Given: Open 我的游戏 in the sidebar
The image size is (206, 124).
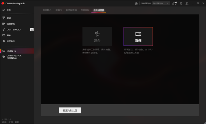Looking at the screenshot, I should click(17, 24).
